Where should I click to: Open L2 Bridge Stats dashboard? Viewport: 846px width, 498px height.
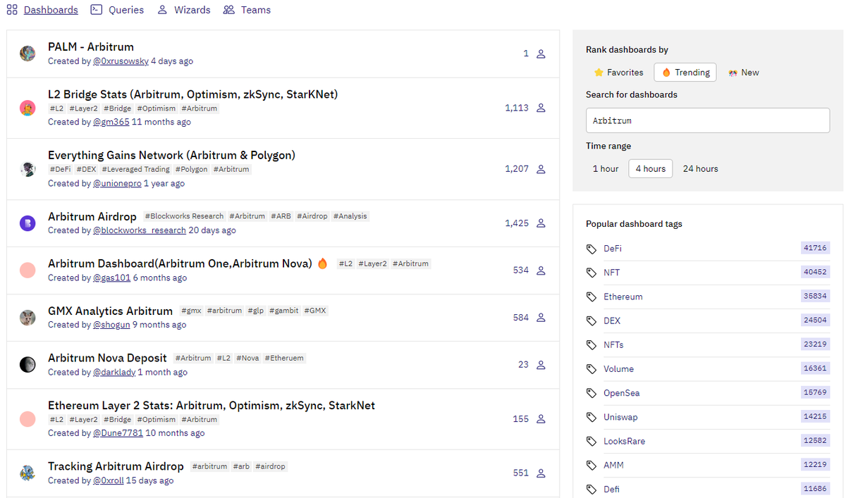click(192, 94)
